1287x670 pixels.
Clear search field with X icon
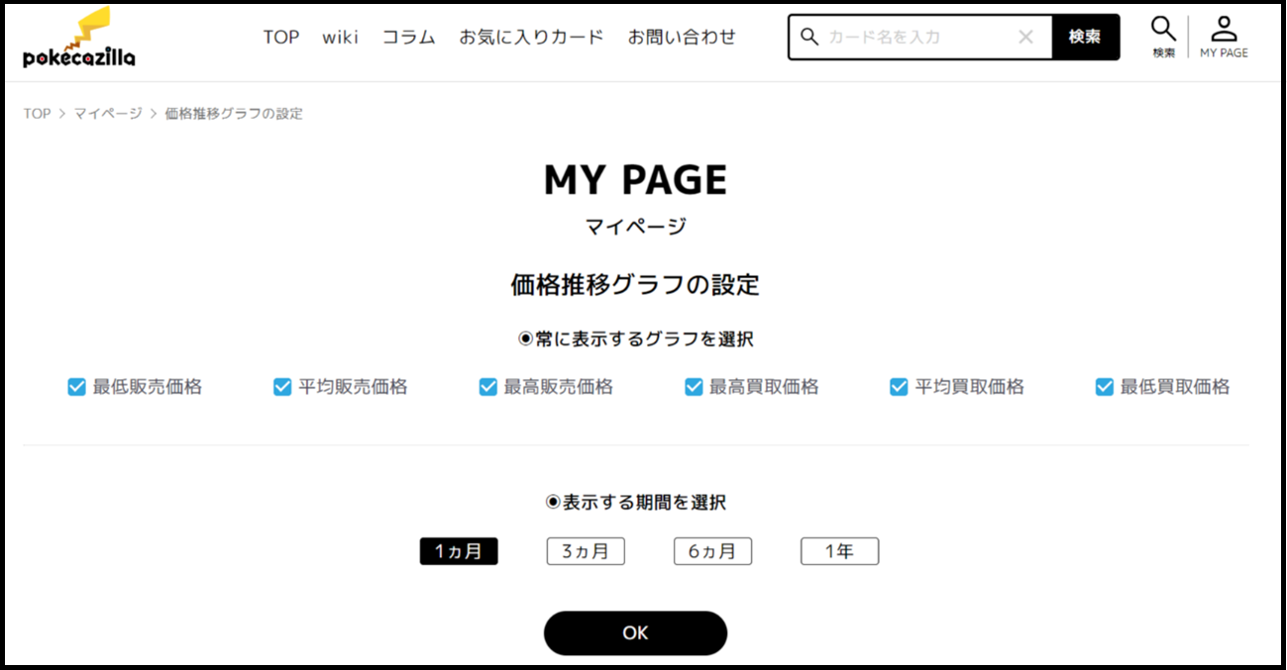(x=1026, y=37)
